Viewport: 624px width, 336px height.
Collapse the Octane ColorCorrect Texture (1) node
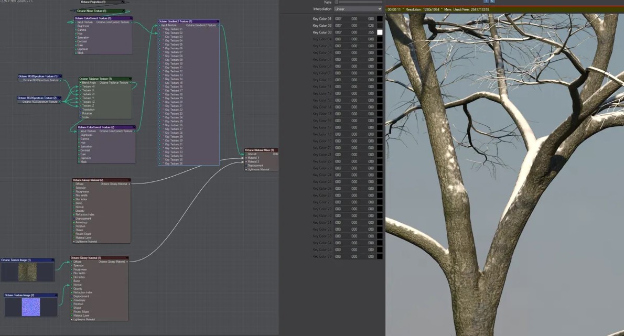(x=131, y=18)
